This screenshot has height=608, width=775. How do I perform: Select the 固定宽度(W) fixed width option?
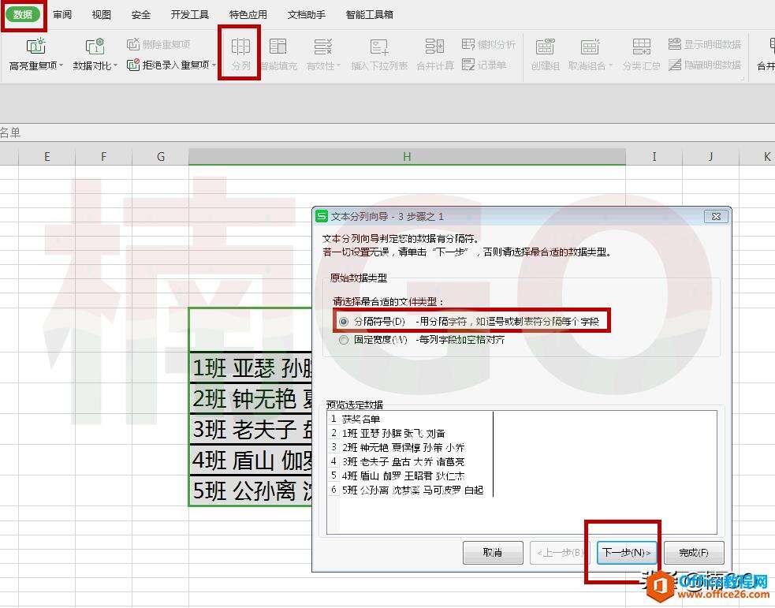(344, 338)
